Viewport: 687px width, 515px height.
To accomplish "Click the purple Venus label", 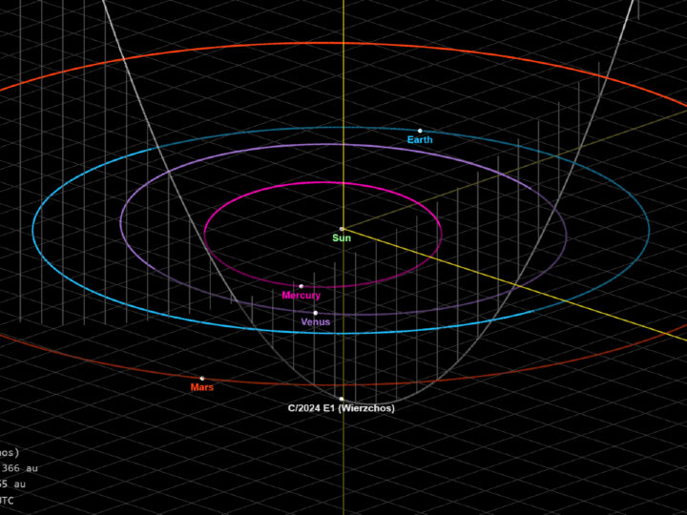I will pos(316,322).
